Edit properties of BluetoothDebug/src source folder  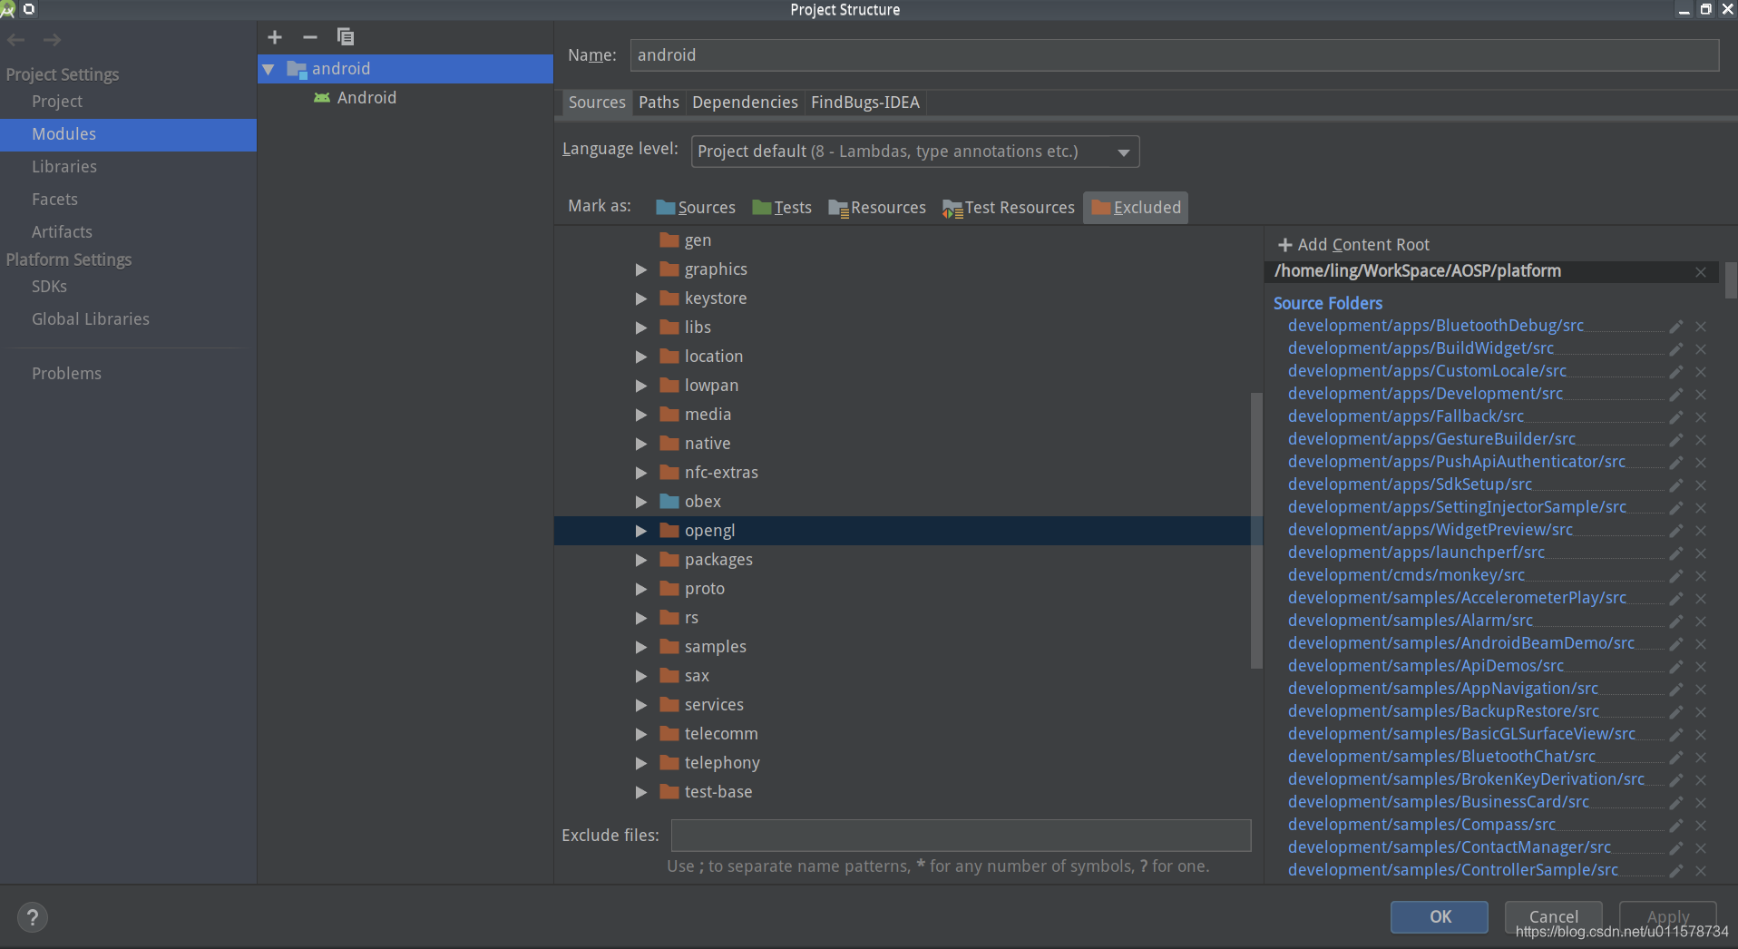pyautogui.click(x=1676, y=327)
